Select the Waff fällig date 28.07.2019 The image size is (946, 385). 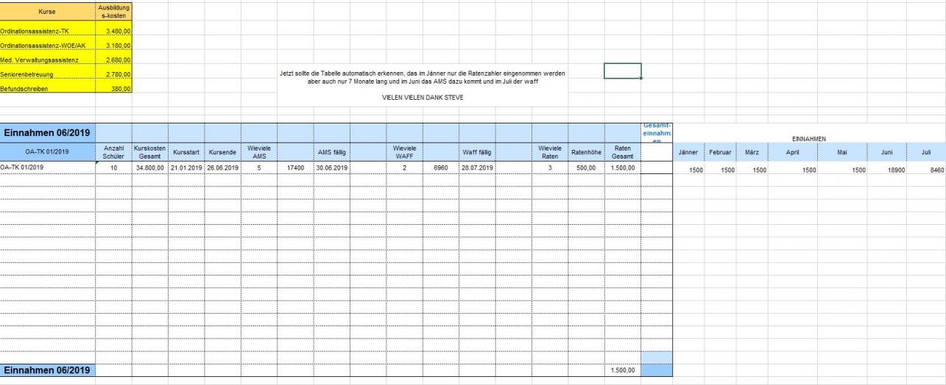point(477,168)
